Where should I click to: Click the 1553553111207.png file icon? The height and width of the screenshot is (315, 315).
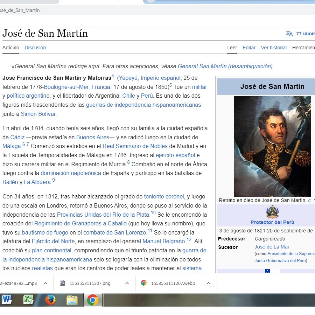62,283
